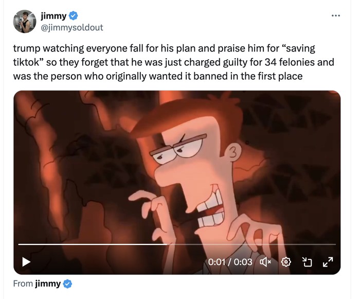Enter fullscreen video mode
Image resolution: width=360 pixels, height=299 pixels.
click(328, 262)
